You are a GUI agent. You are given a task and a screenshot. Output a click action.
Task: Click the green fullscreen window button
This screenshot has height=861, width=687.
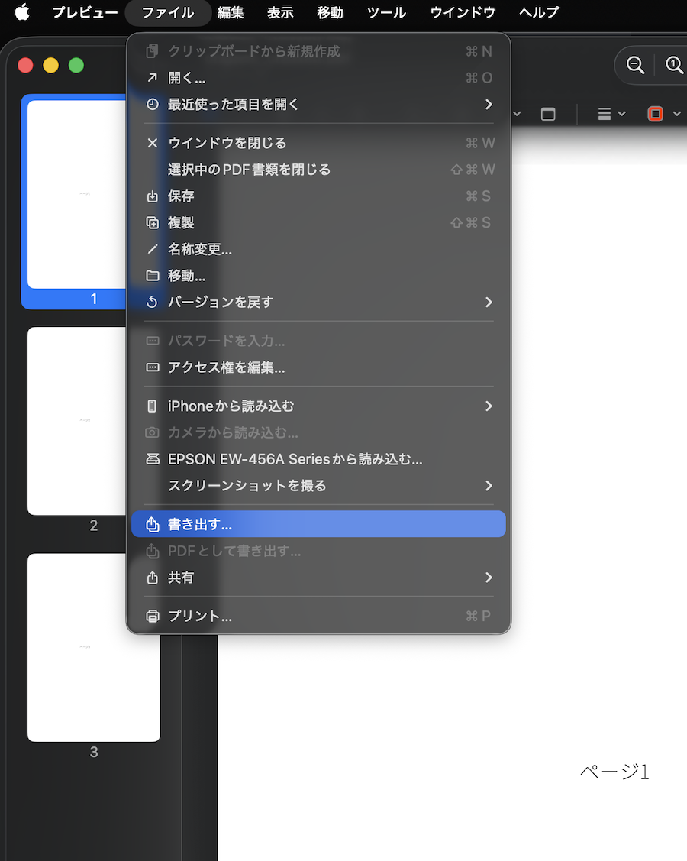point(76,66)
